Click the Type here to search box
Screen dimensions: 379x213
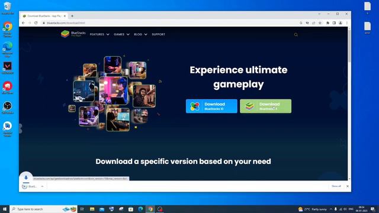(x=43, y=209)
